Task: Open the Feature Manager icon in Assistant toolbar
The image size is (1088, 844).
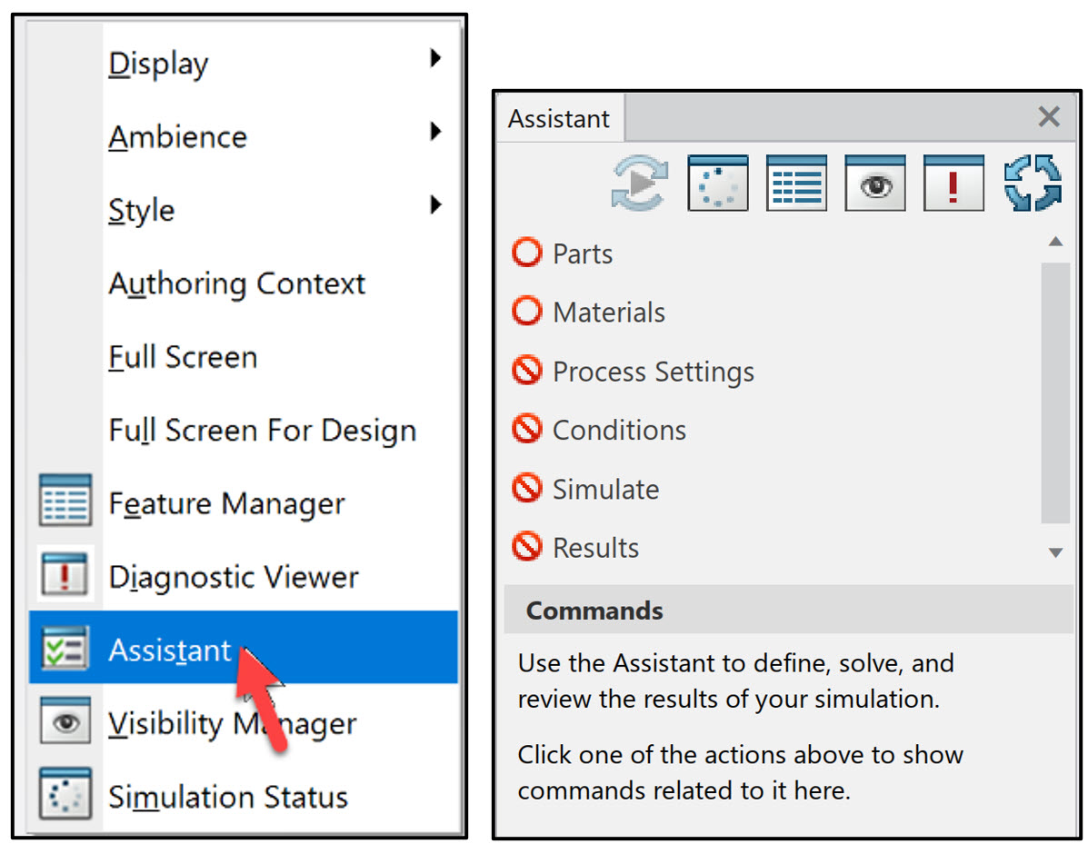Action: [796, 183]
